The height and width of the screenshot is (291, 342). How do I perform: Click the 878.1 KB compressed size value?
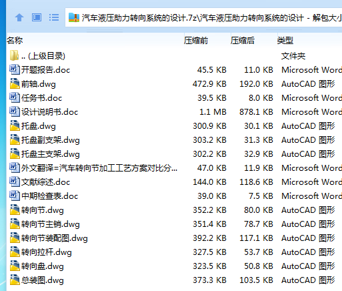[256, 112]
